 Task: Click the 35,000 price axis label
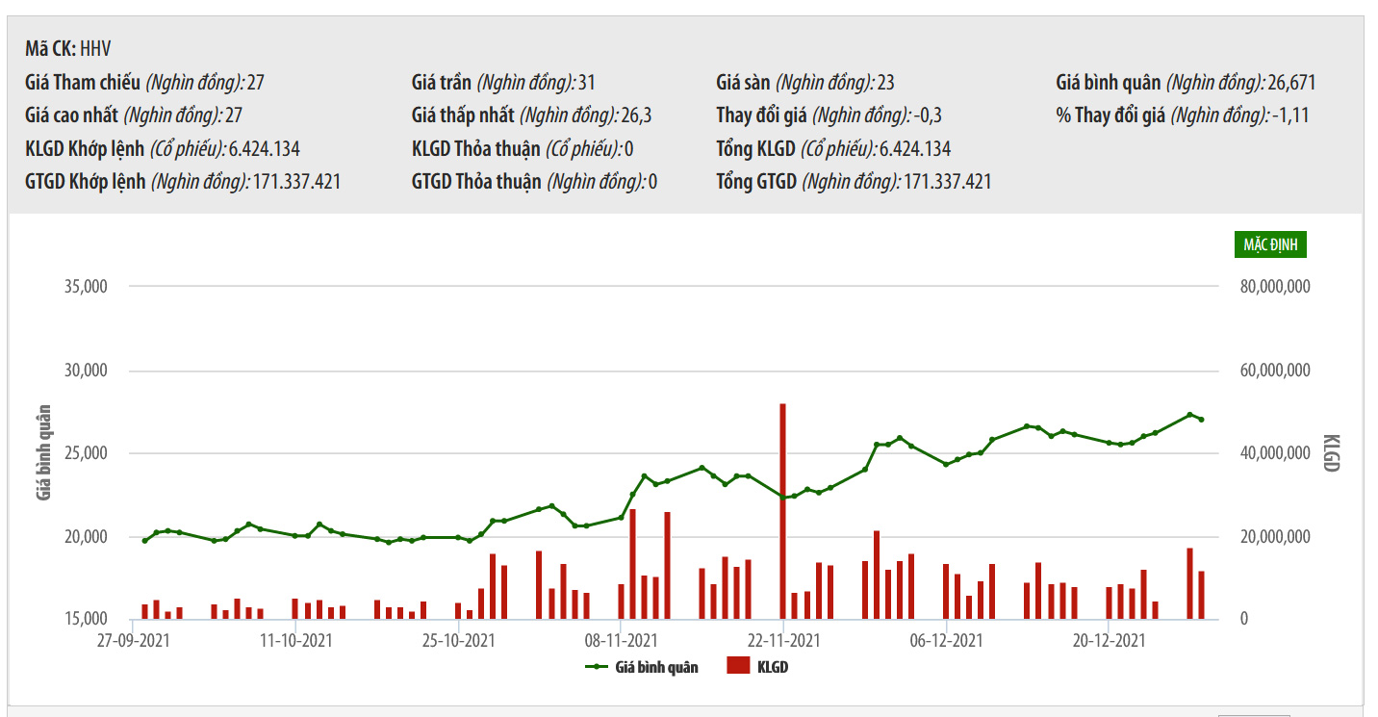pyautogui.click(x=87, y=287)
